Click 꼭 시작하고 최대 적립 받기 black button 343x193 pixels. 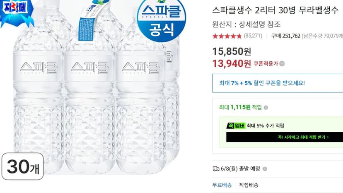pyautogui.click(x=284, y=137)
